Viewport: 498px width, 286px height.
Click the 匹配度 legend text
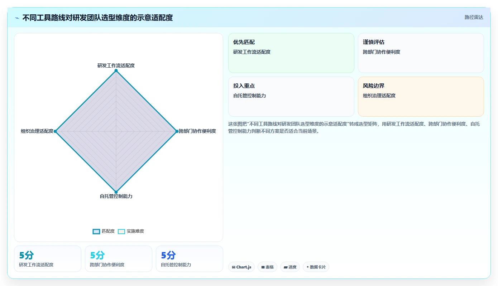tap(108, 231)
